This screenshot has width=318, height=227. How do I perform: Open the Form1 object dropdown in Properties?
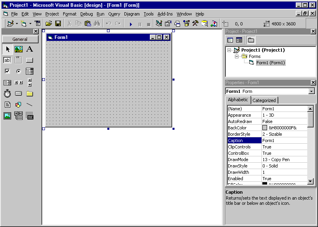(x=312, y=91)
